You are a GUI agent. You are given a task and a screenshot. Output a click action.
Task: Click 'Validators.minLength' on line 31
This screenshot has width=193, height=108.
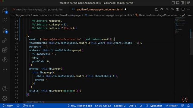tap(47, 25)
